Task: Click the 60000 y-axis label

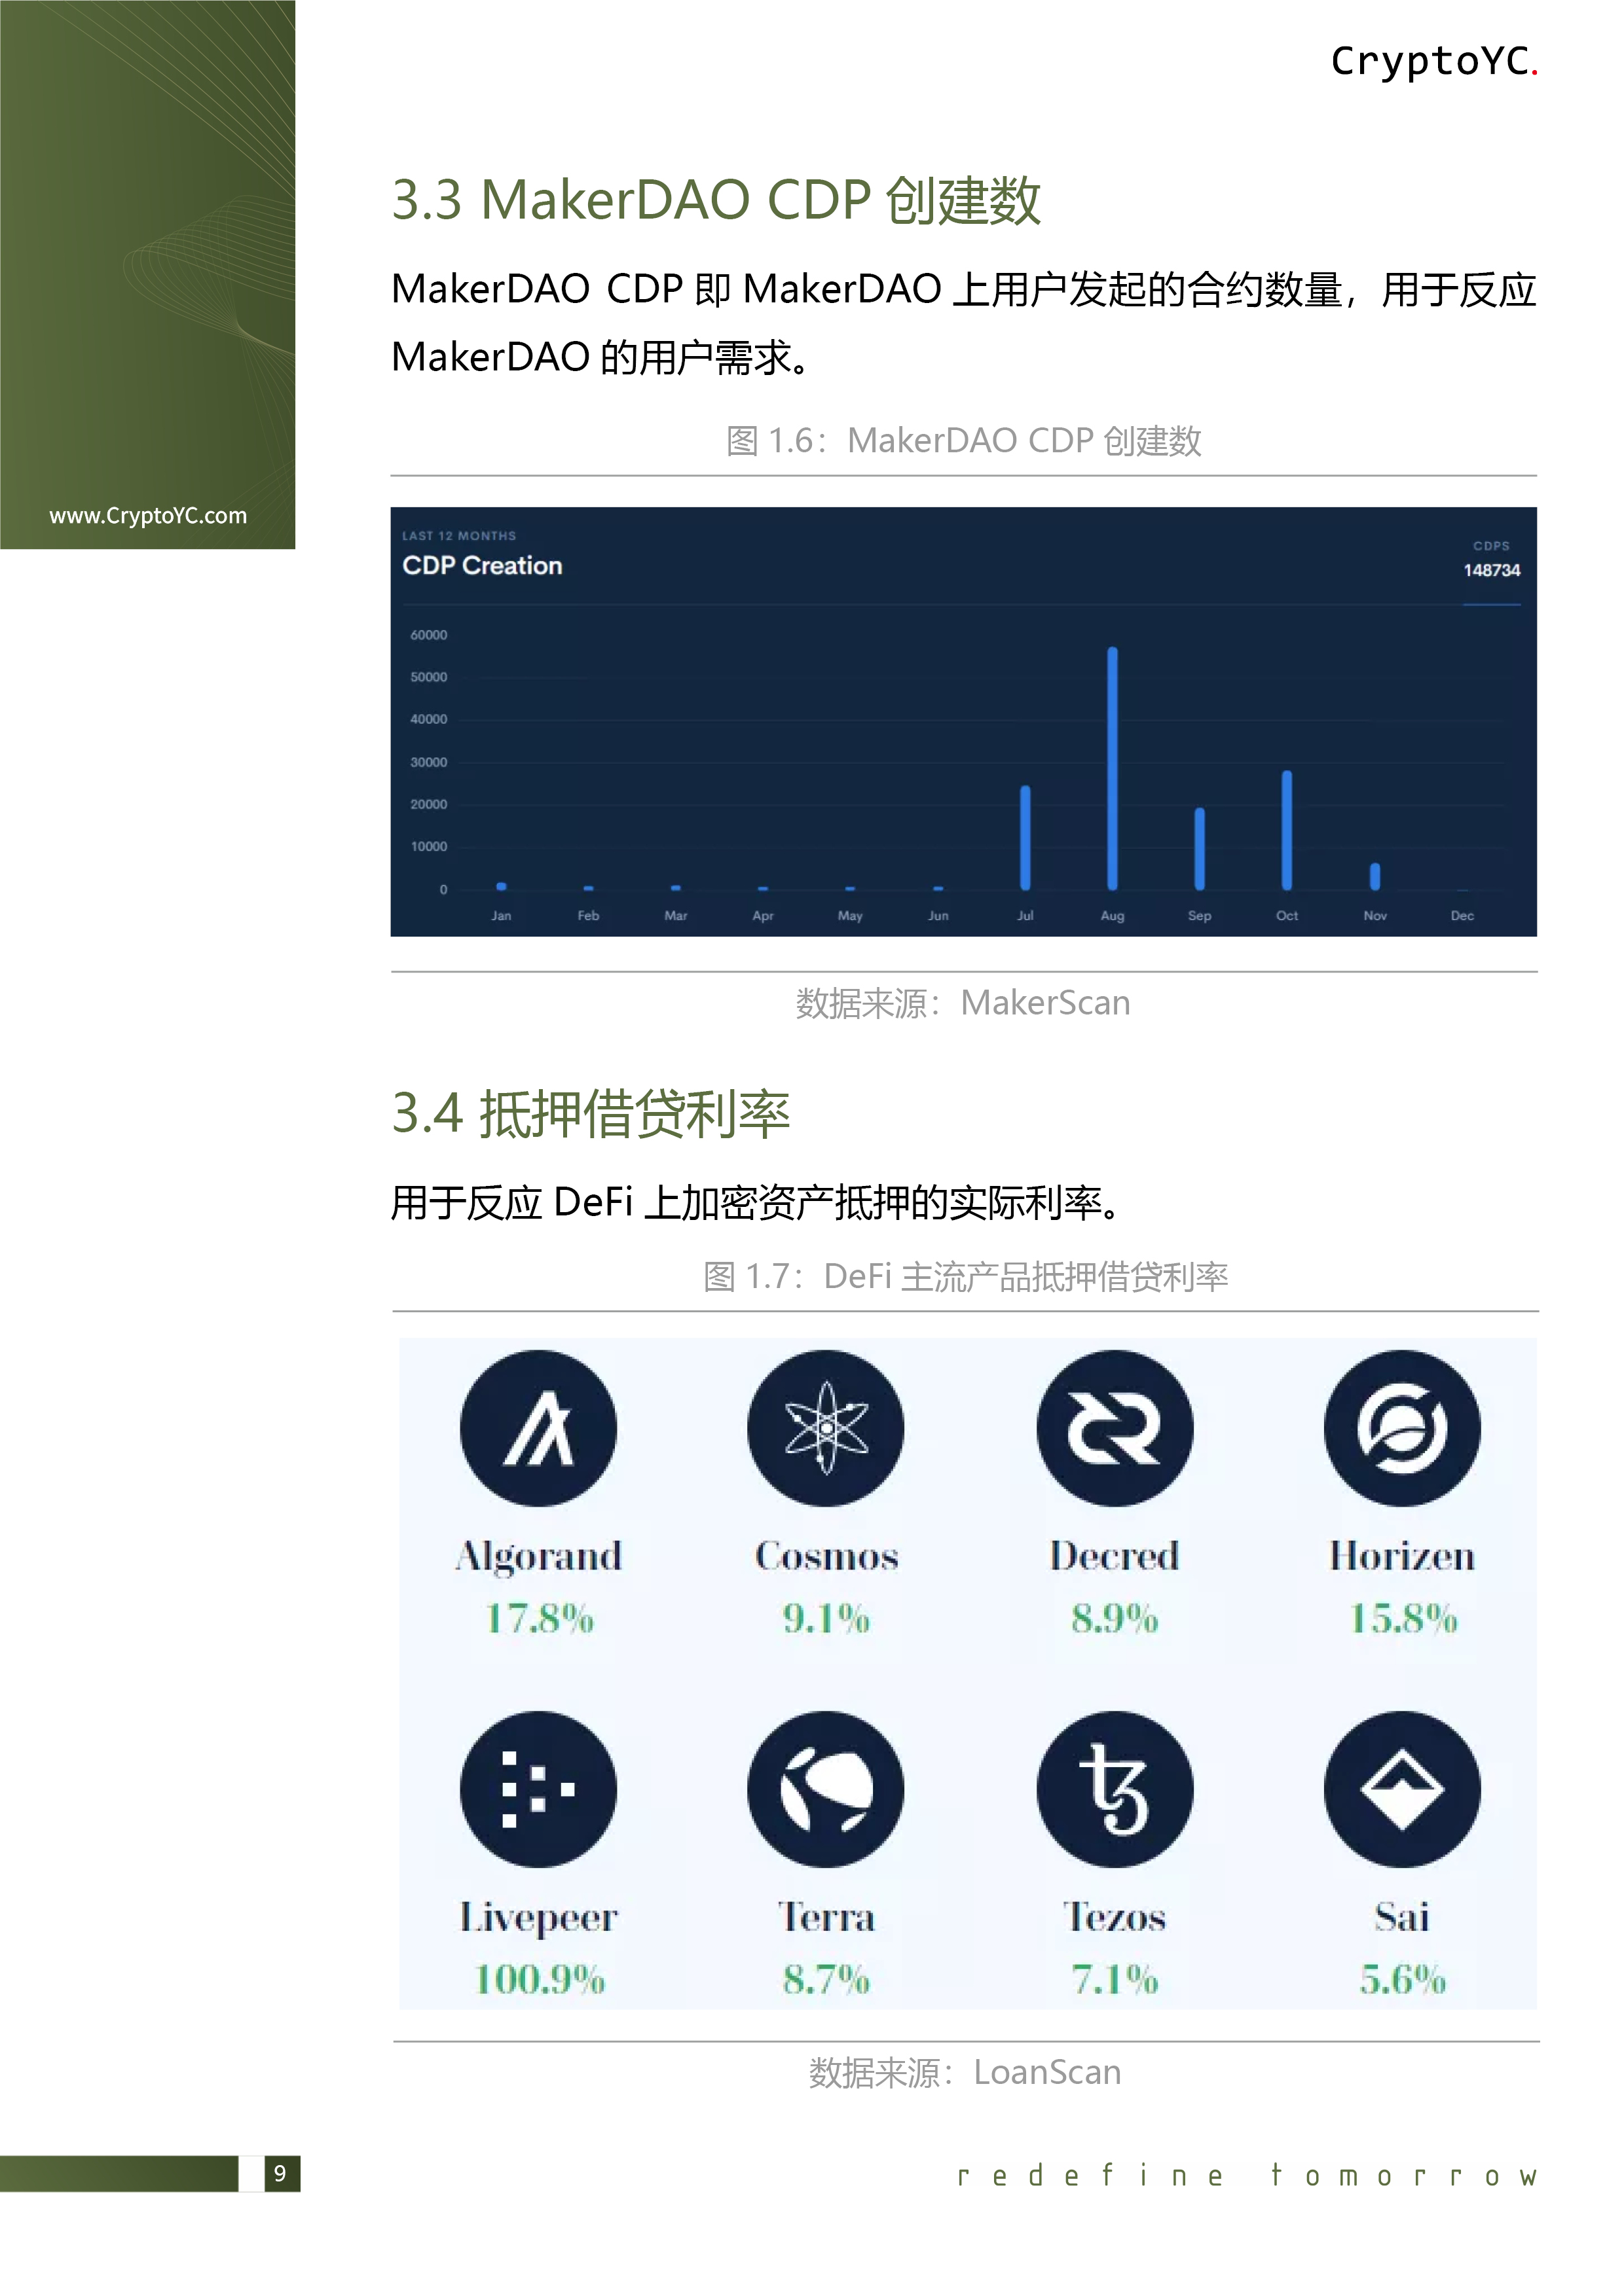Action: coord(428,635)
